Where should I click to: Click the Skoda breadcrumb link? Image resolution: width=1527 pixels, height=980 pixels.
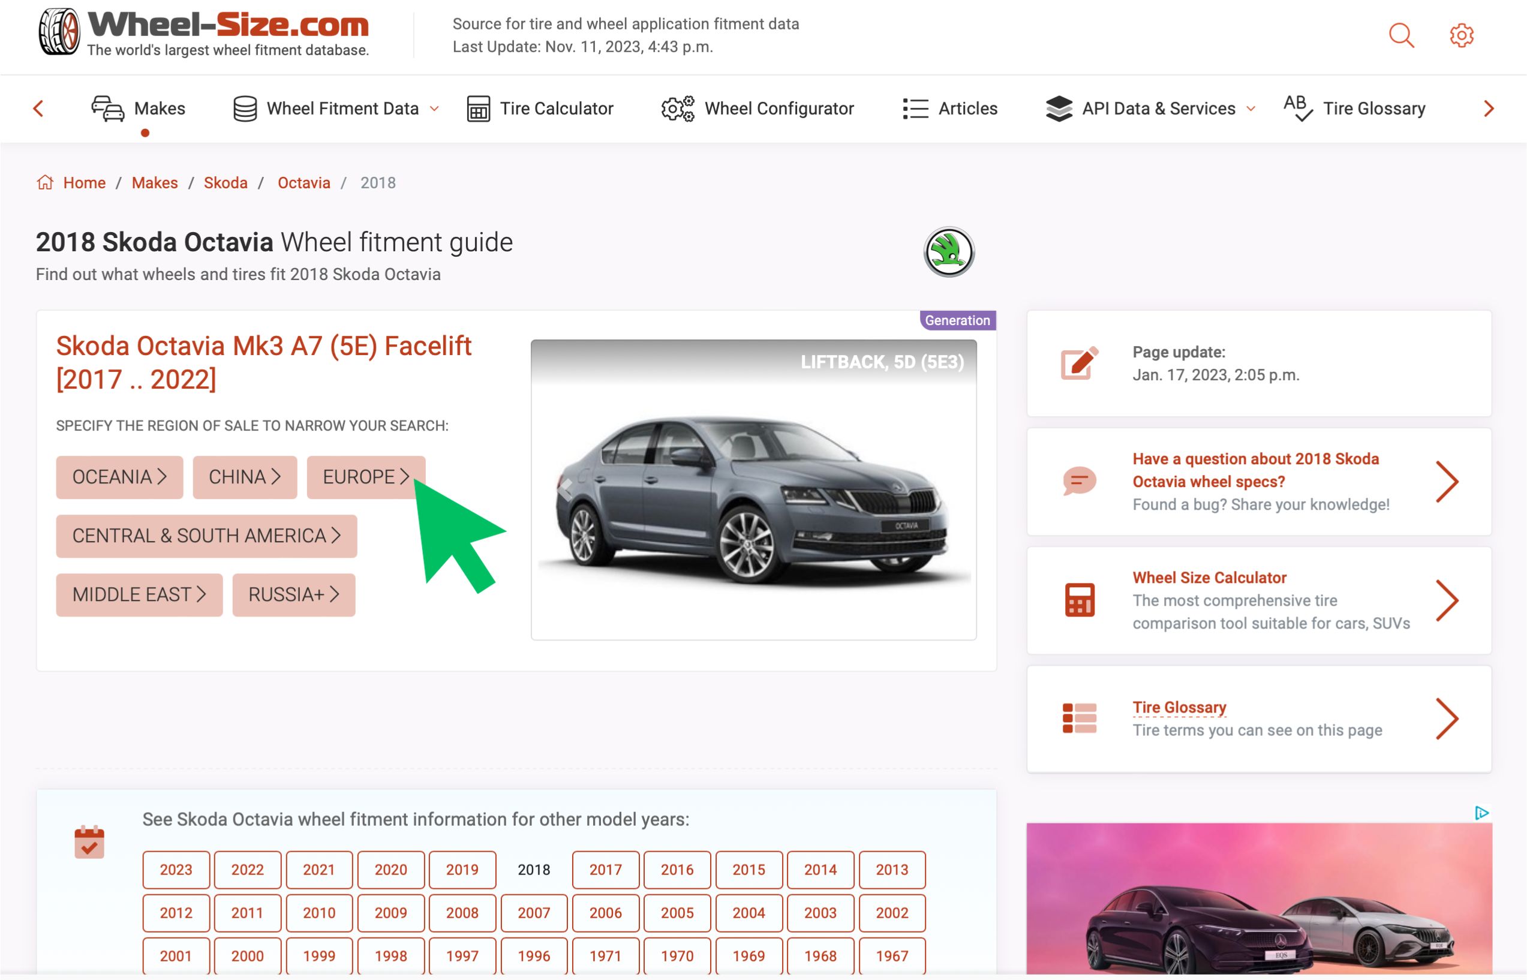[226, 184]
